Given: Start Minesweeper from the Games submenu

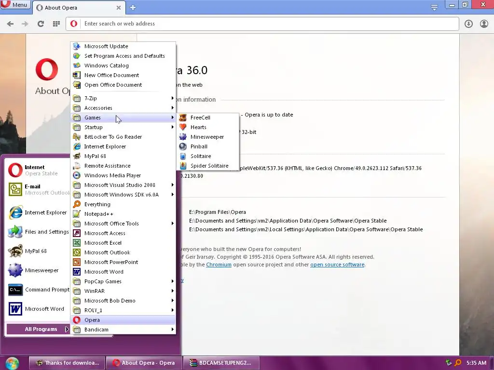Looking at the screenshot, I should tap(208, 137).
